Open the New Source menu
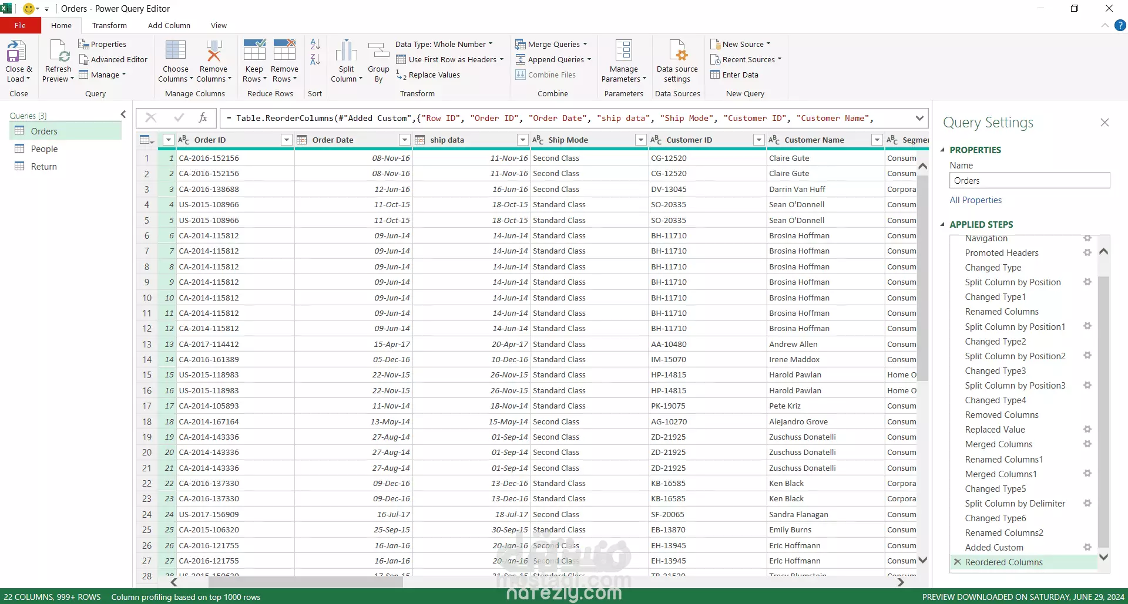 pyautogui.click(x=740, y=44)
